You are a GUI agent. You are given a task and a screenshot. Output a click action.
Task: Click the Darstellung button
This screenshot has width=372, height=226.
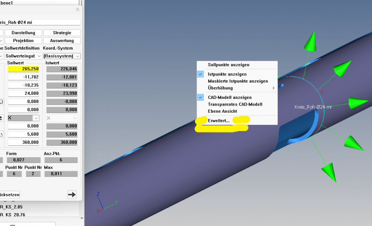(x=23, y=33)
